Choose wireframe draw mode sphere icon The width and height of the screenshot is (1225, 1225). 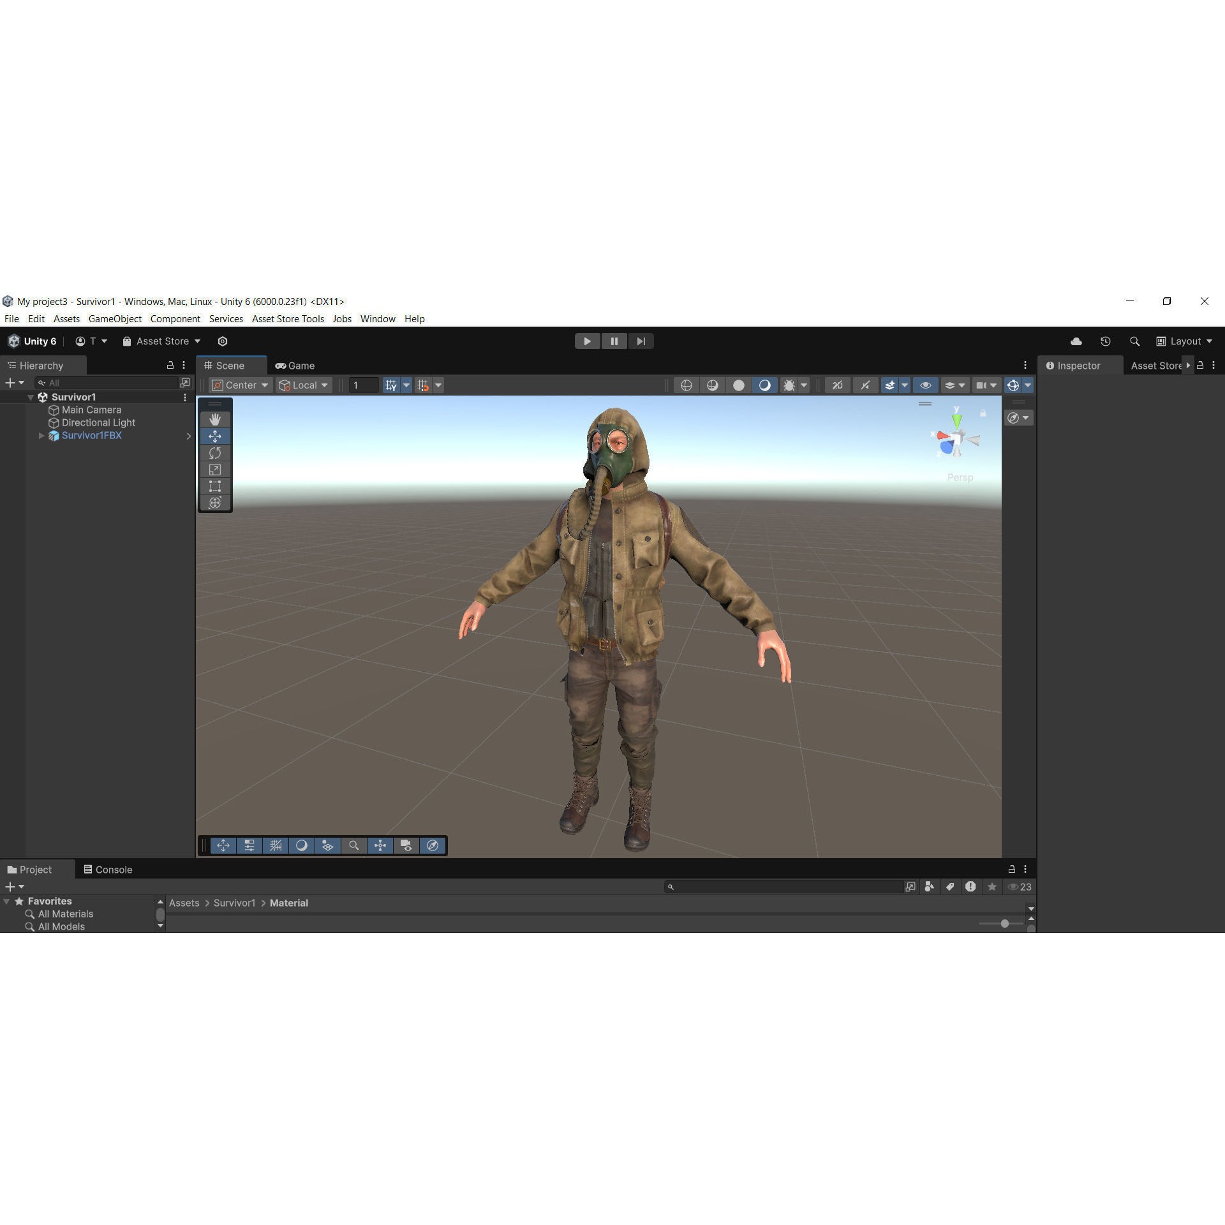tap(687, 385)
